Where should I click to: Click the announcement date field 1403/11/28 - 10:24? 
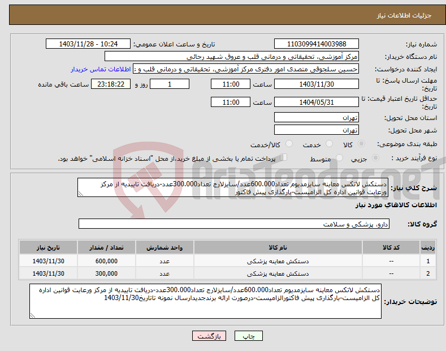coord(88,44)
